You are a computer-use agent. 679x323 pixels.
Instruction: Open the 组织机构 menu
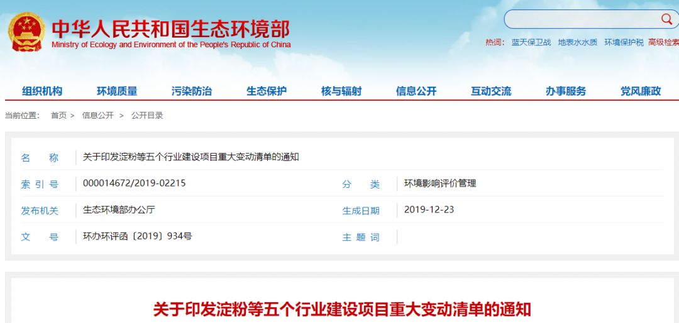43,91
